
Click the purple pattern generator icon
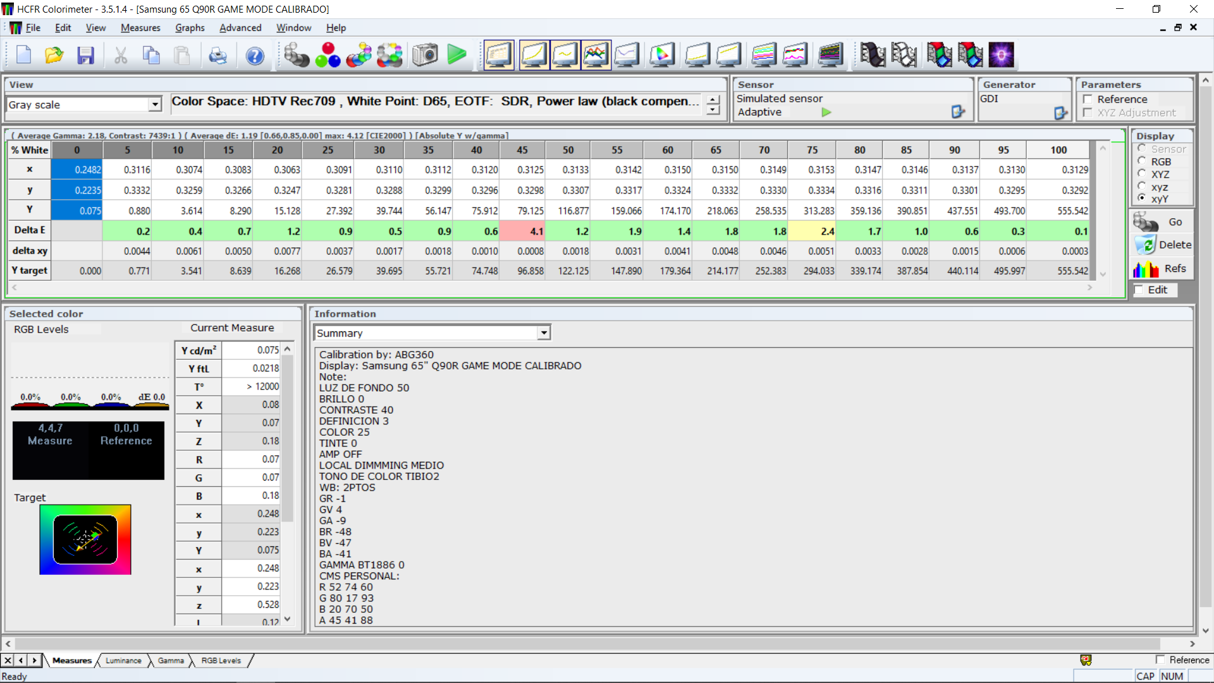point(1001,56)
